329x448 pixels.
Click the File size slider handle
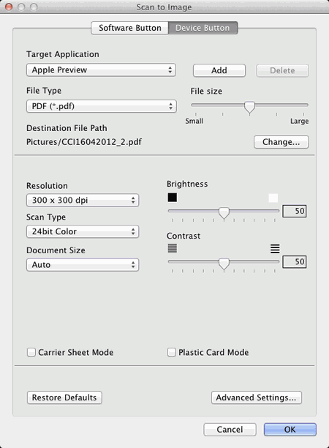(250, 108)
